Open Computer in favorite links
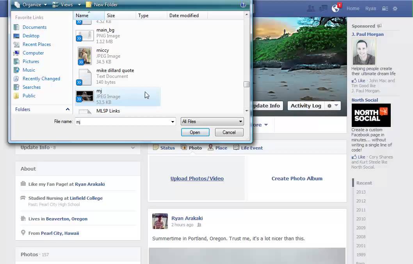Image resolution: width=413 pixels, height=264 pixels. tap(33, 53)
